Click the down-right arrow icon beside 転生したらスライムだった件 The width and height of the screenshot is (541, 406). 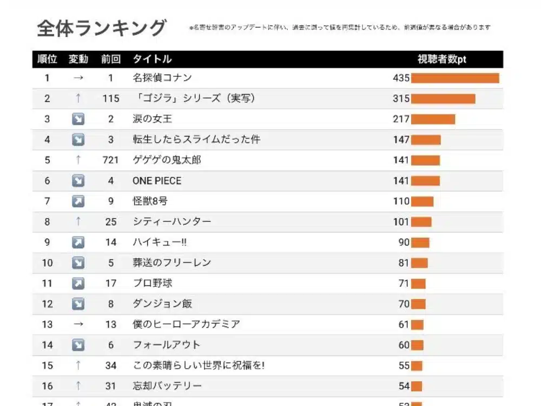78,140
